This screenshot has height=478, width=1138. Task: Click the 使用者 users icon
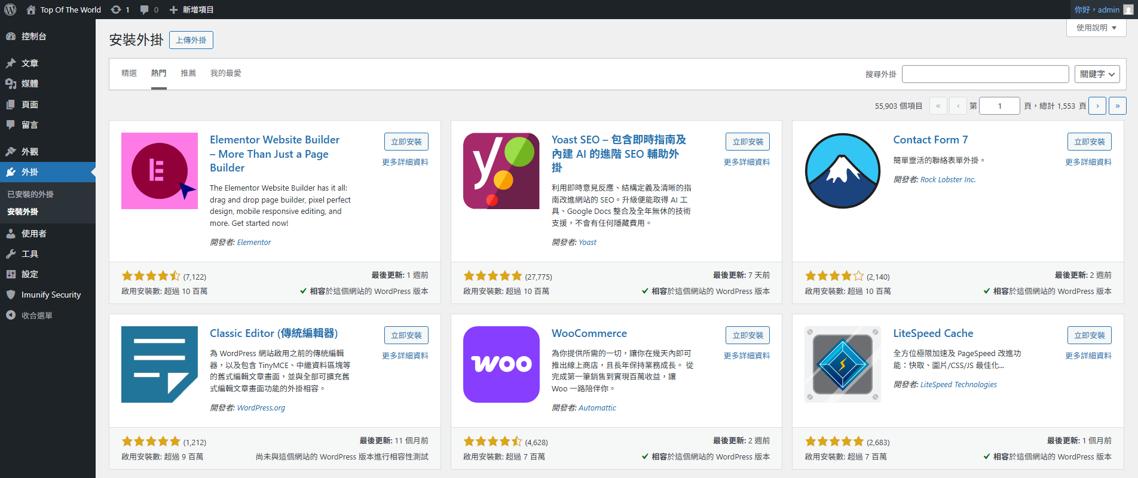click(11, 234)
